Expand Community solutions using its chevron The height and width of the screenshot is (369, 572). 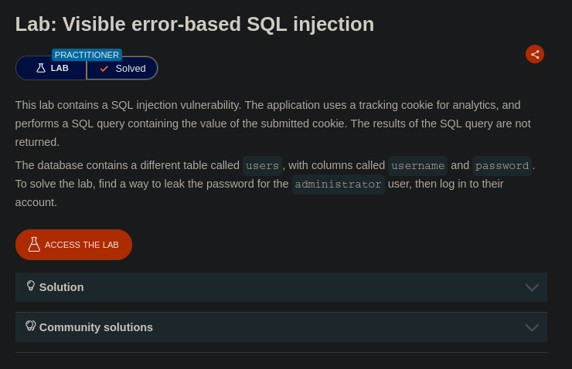point(532,327)
